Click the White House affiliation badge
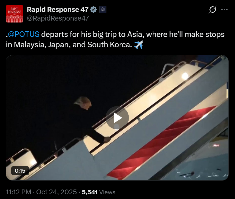 (103, 10)
